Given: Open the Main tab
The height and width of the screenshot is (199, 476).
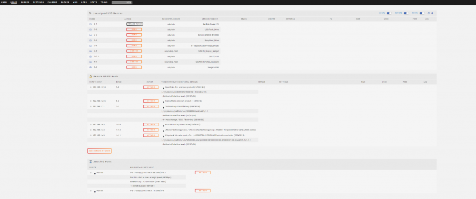Looking at the screenshot, I should tap(4, 2).
